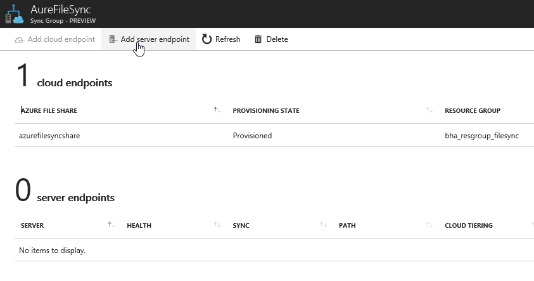This screenshot has height=281, width=534.
Task: Click the Add server endpoint icon
Action: [x=113, y=39]
